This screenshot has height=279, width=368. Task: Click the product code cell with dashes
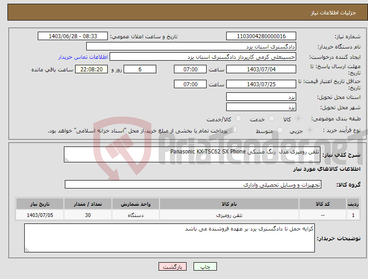tap(322, 215)
